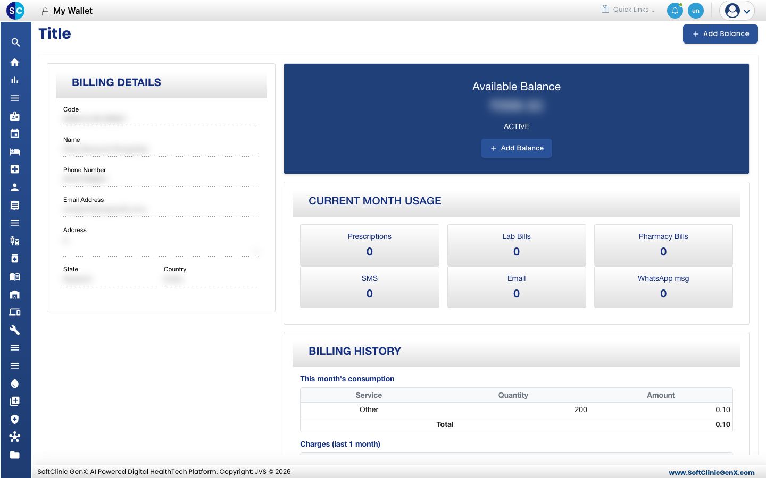The width and height of the screenshot is (766, 478).
Task: Click the notification bell icon
Action: [675, 11]
